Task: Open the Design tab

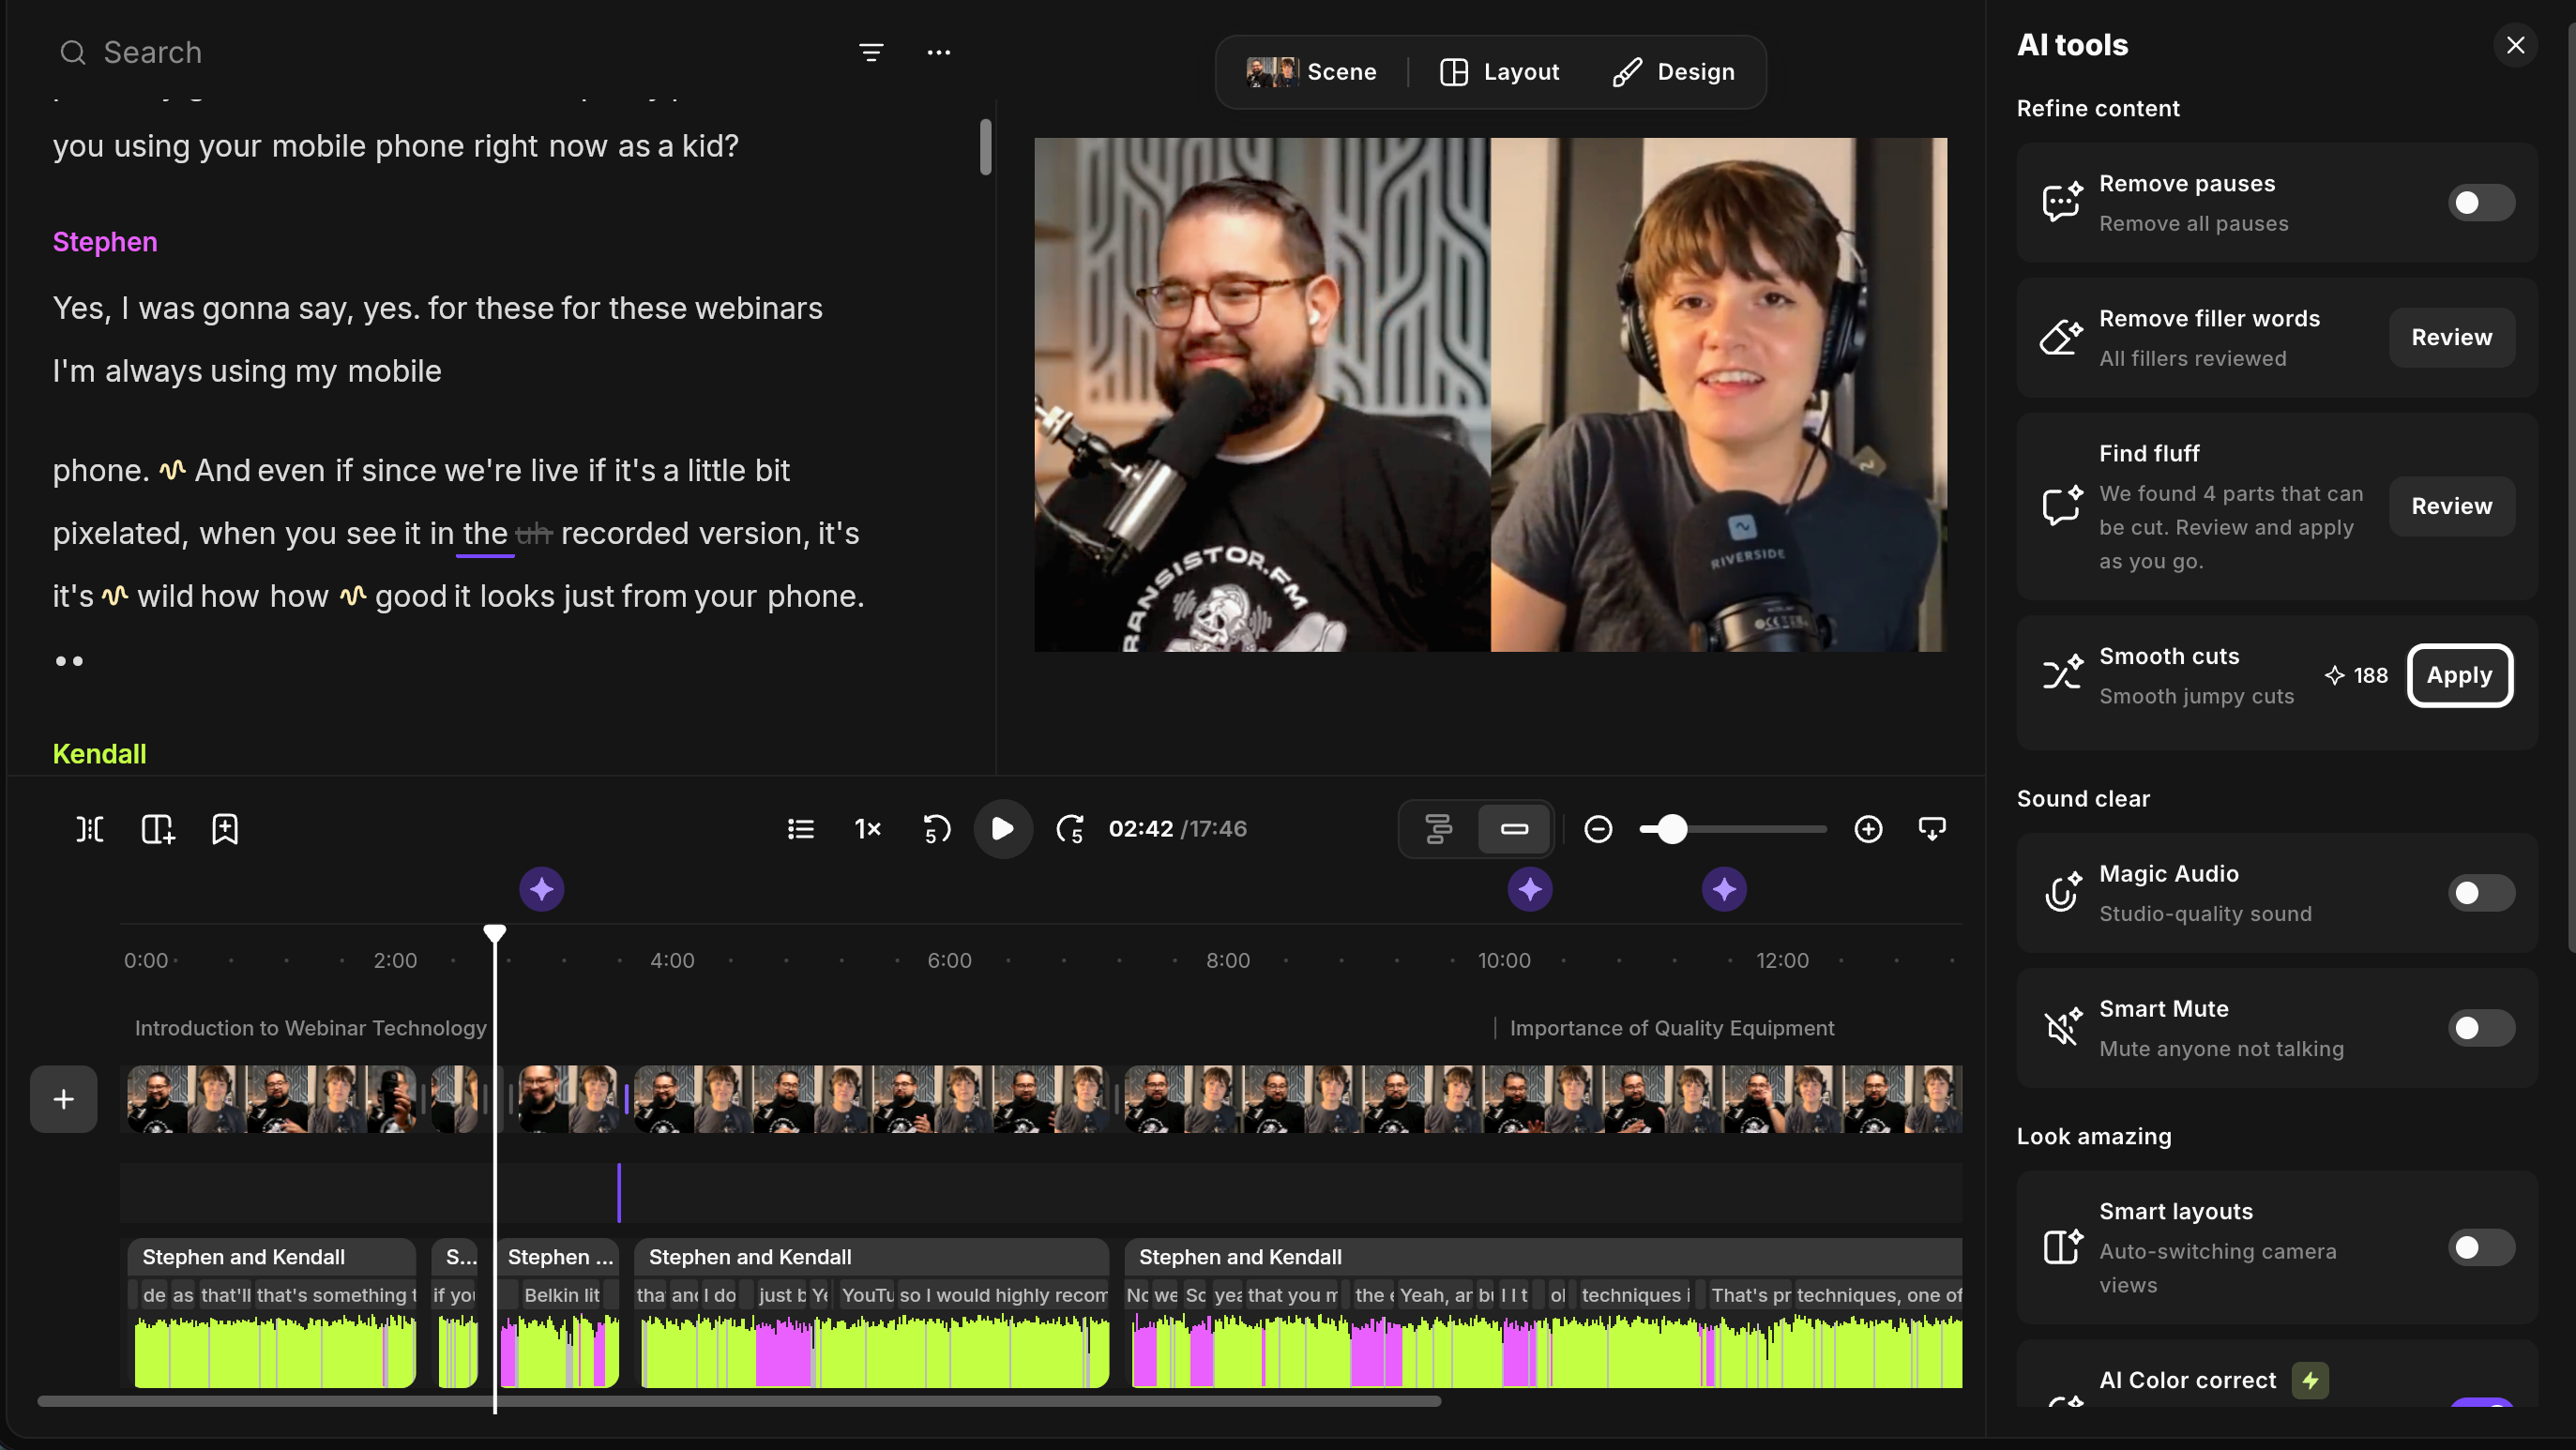Action: (1673, 72)
